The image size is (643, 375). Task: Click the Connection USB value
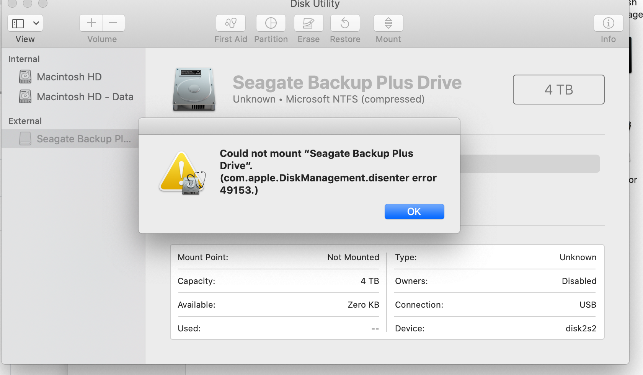[x=588, y=305]
